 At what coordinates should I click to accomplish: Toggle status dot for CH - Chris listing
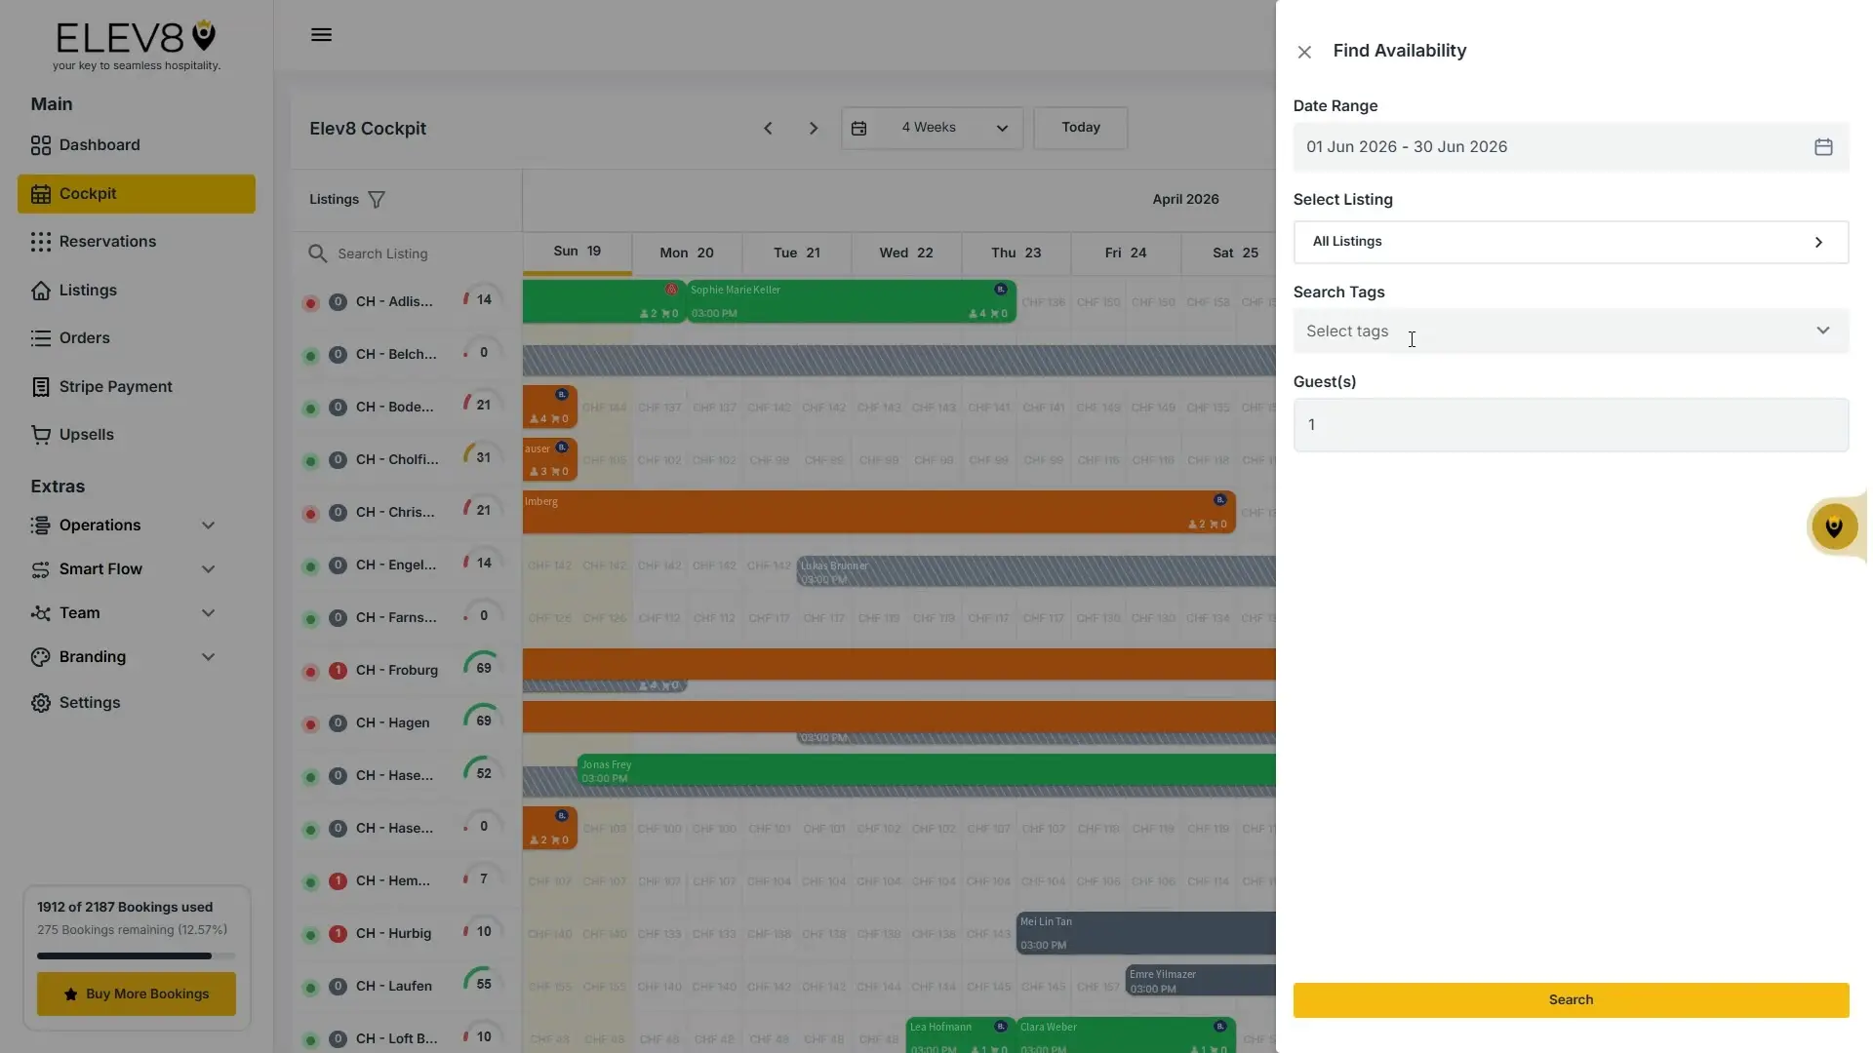tap(310, 514)
